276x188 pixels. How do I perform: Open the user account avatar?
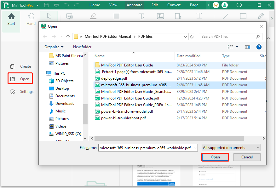click(225, 5)
